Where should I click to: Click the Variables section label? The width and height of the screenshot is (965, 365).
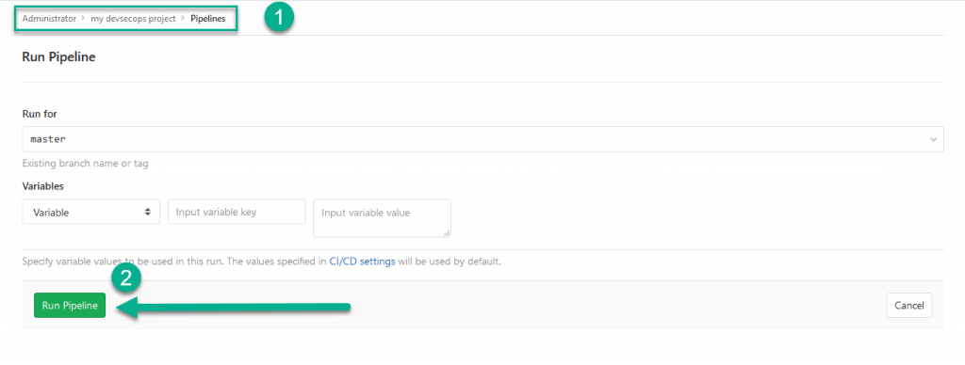[43, 185]
